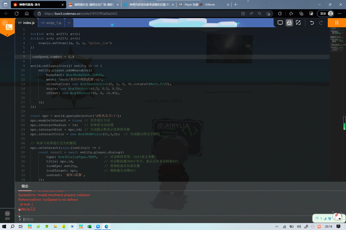Close the Player 玩家 GitBook tab
Screen dimensions: 346x230
[x=228, y=5]
